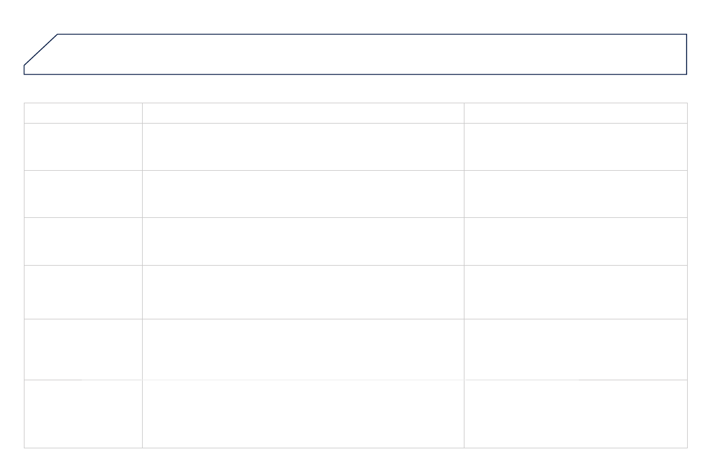Click fourth body row, wide middle cell
Screen dimensions: 711x474
pyautogui.click(x=303, y=292)
